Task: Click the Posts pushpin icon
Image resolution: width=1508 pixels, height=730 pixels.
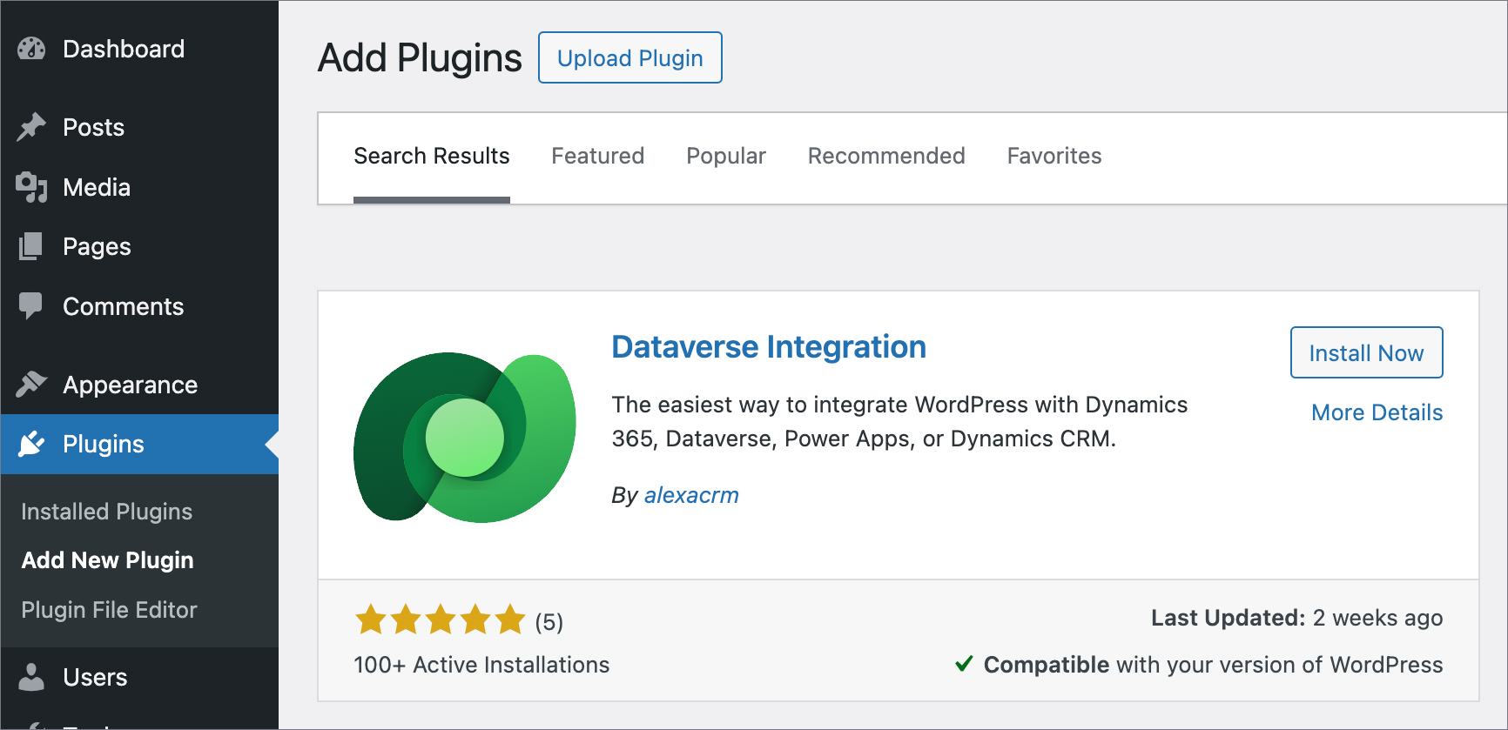Action: pos(31,127)
